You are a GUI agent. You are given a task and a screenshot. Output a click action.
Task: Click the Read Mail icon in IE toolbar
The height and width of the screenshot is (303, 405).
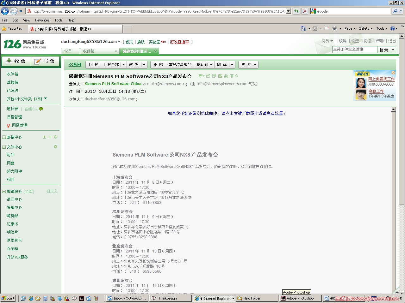coord(327,28)
